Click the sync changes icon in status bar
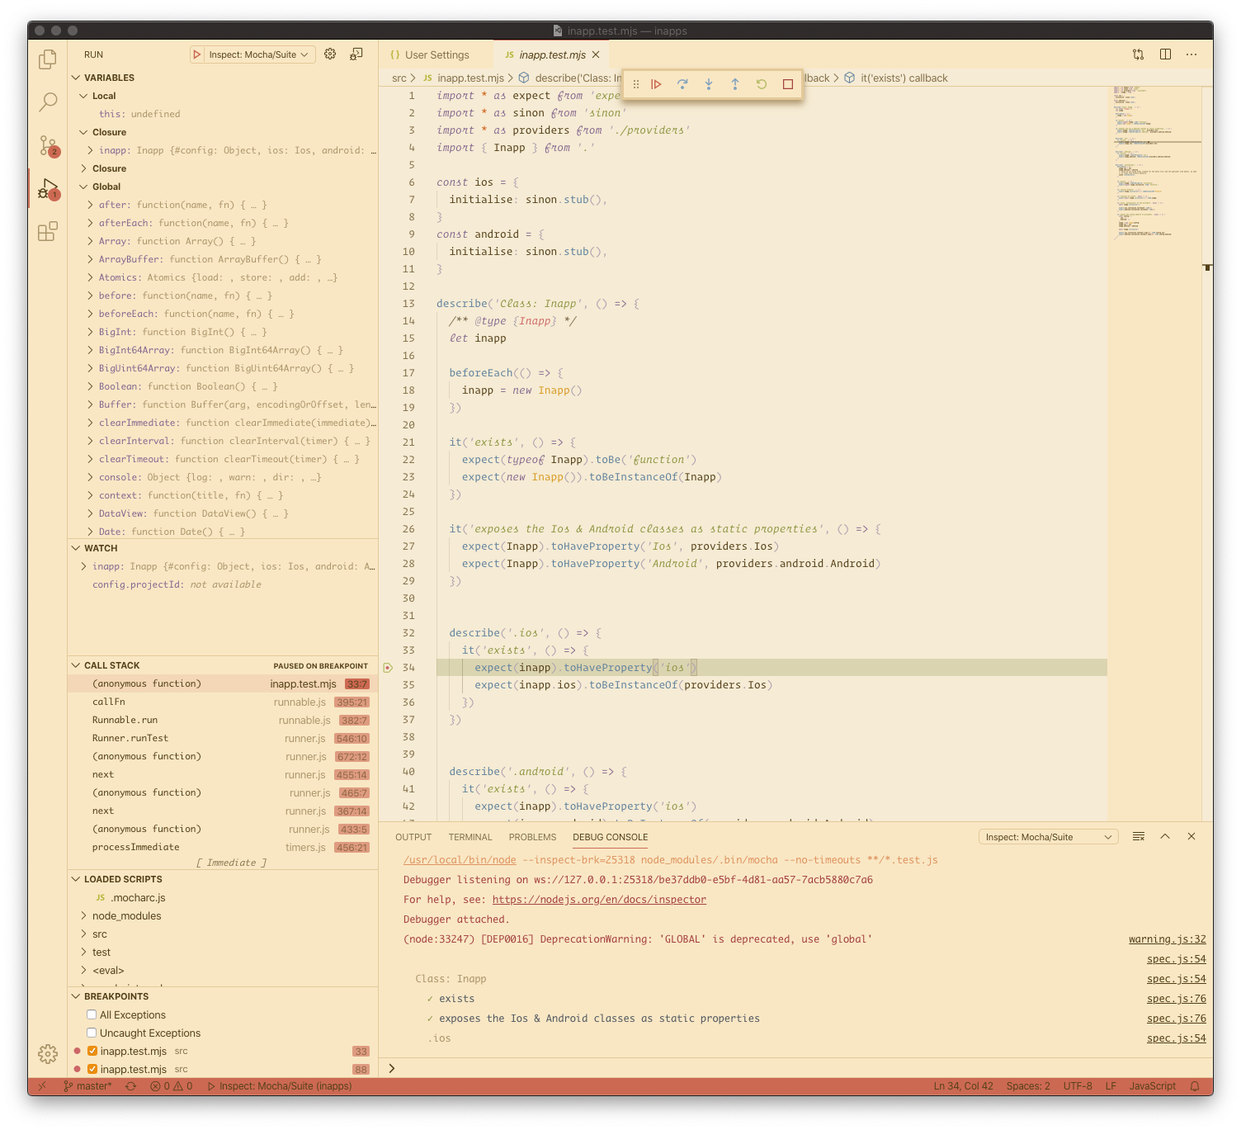Screen dimensions: 1241x1130 point(130,1086)
